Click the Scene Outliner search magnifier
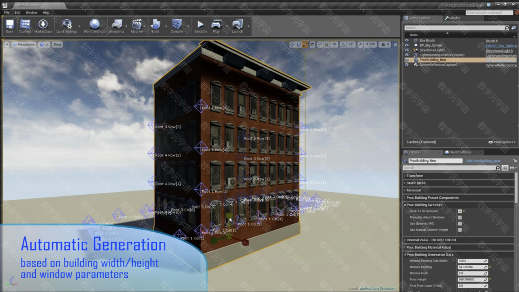Image resolution: width=519 pixels, height=292 pixels. point(506,28)
